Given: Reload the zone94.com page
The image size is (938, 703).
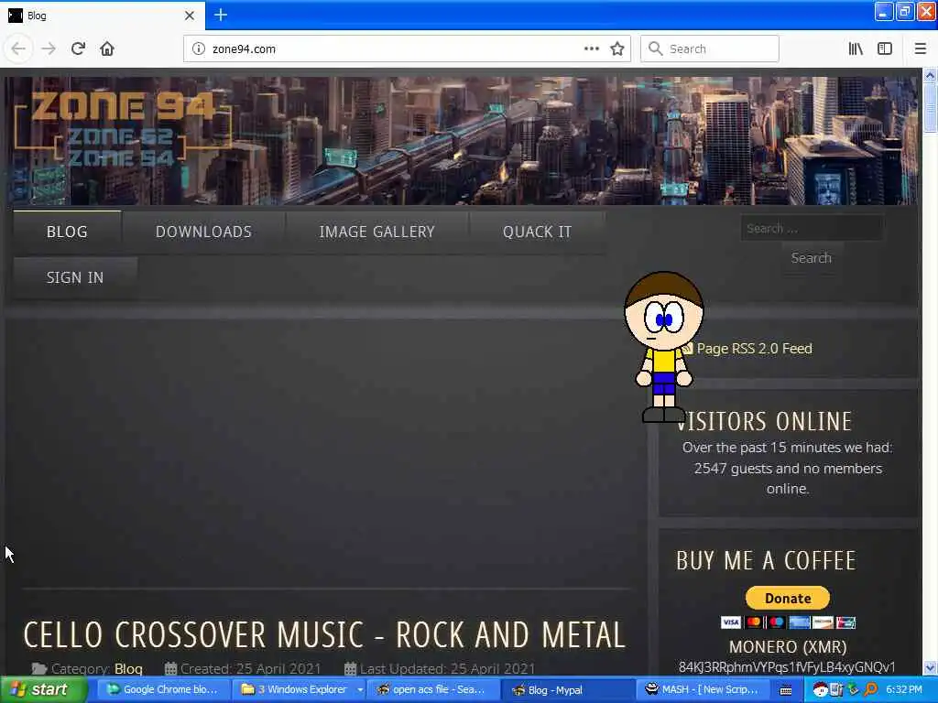Looking at the screenshot, I should 78,49.
